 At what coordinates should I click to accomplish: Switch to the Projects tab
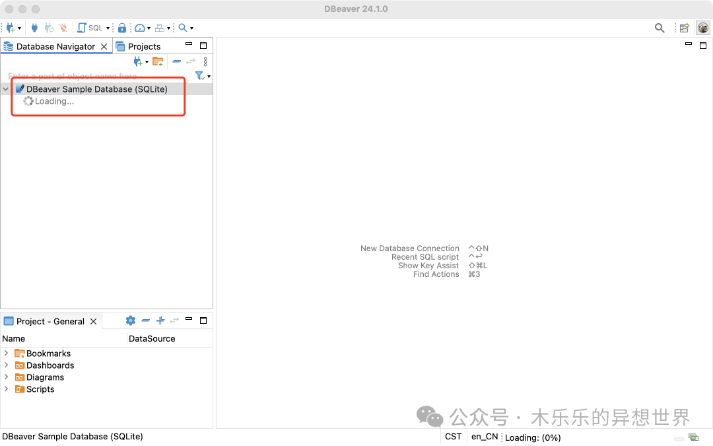click(138, 46)
